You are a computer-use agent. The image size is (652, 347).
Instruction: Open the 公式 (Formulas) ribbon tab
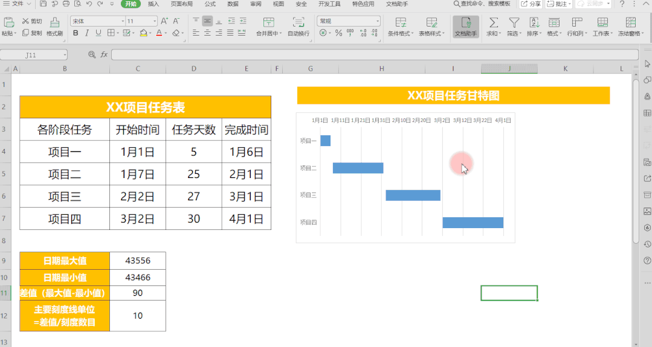pos(210,4)
